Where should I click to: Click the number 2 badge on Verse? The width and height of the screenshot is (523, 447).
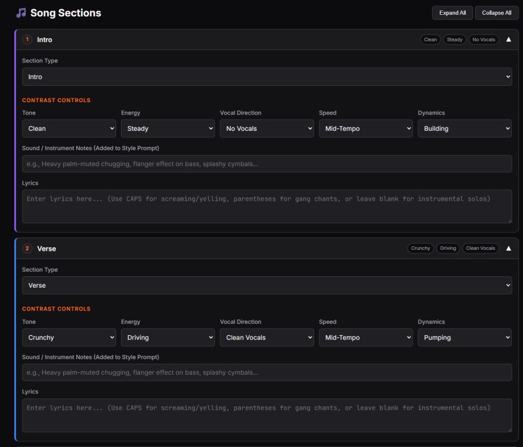point(28,248)
